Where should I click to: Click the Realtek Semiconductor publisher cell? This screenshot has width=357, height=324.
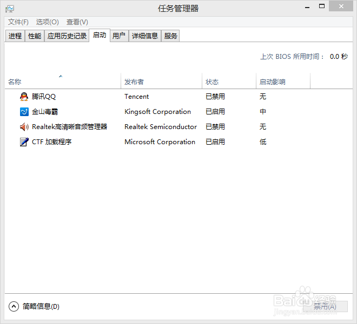click(161, 127)
